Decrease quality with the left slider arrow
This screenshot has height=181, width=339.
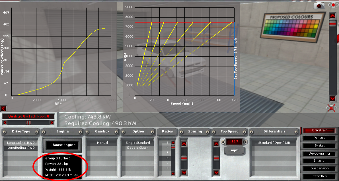[5, 123]
